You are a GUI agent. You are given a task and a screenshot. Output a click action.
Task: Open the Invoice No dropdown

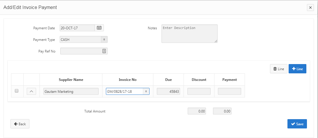coord(128,91)
